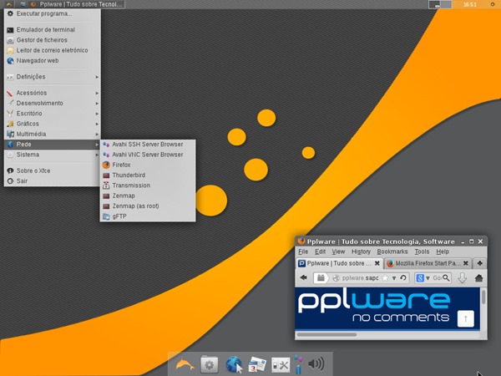
Task: Open the Tools menu in Firefox
Action: [422, 252]
